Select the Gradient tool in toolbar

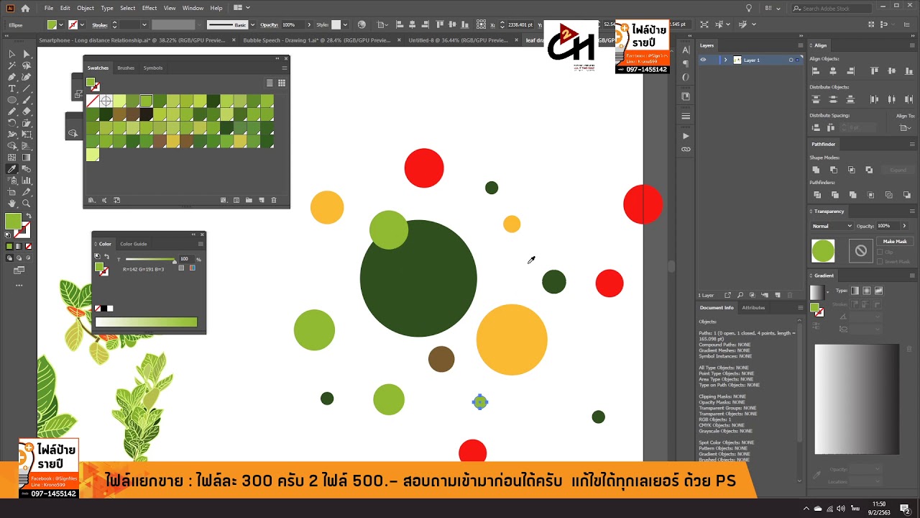coord(27,158)
